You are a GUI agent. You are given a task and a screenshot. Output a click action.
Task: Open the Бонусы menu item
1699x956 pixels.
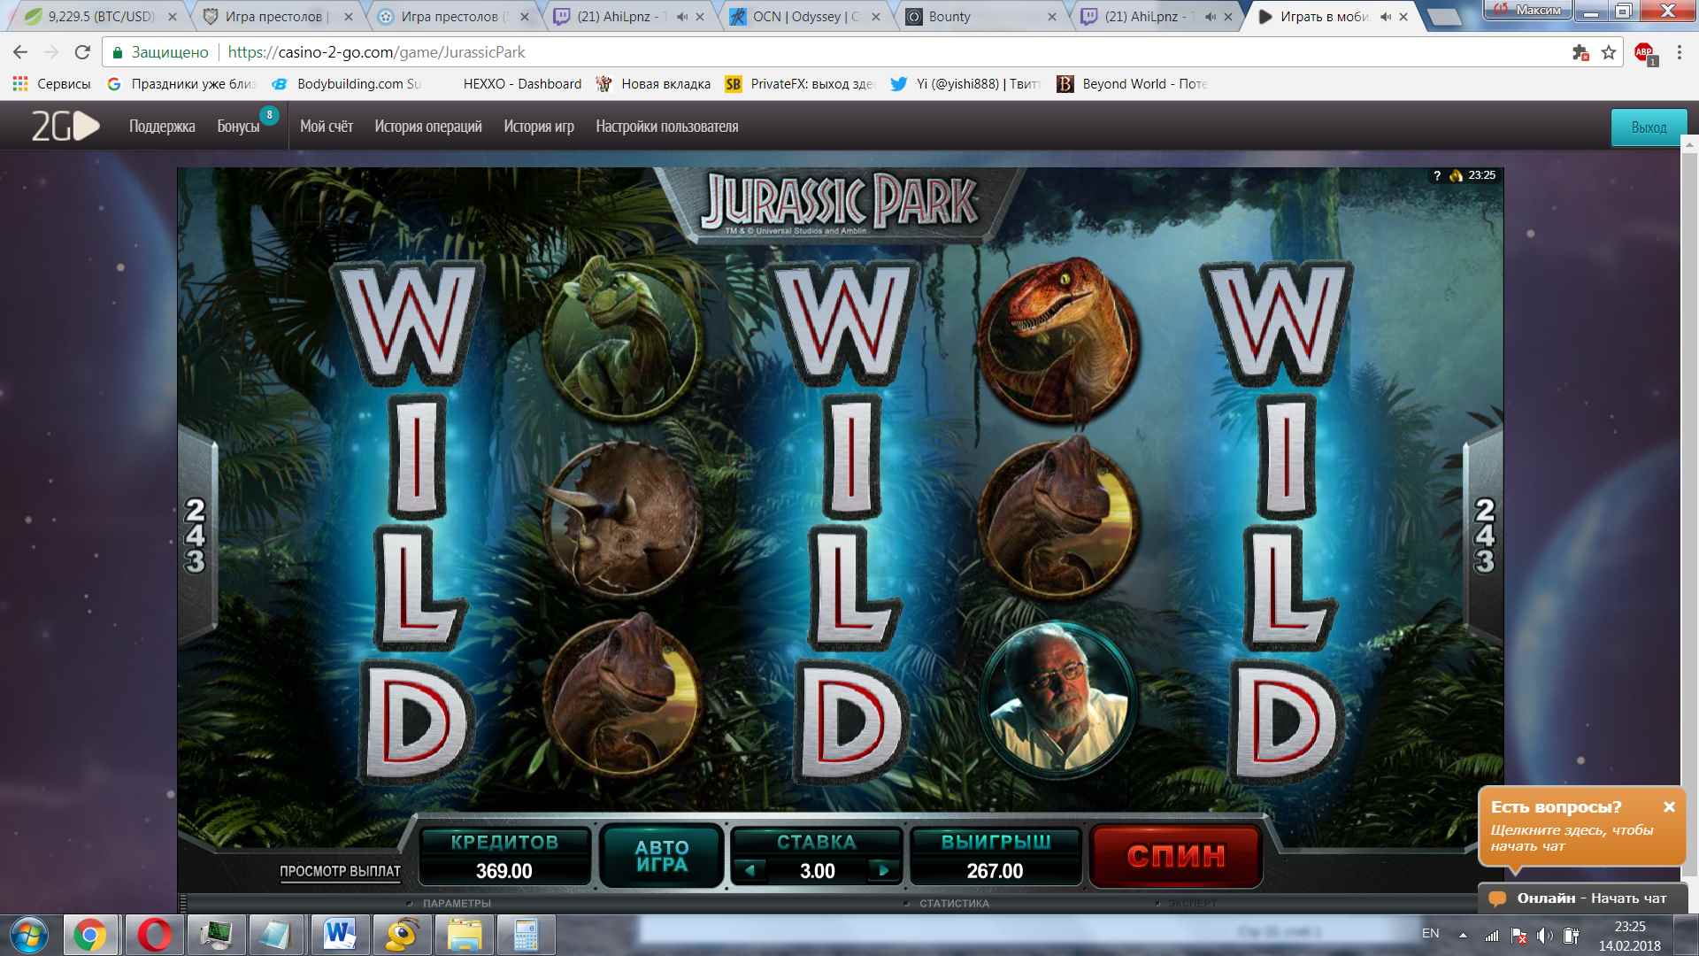click(239, 127)
